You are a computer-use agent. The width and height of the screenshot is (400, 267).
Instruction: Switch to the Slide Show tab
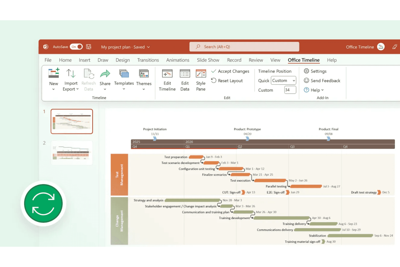click(x=208, y=60)
